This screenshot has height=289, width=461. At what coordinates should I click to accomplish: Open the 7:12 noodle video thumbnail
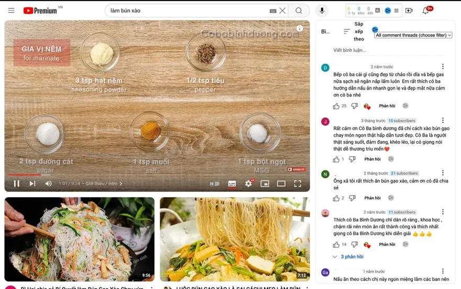point(235,239)
